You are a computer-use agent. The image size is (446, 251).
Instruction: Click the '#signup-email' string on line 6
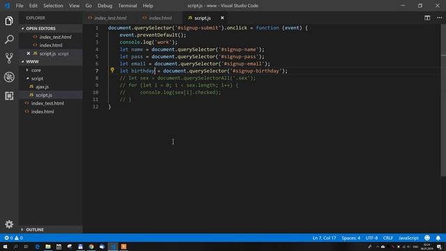[243, 63]
